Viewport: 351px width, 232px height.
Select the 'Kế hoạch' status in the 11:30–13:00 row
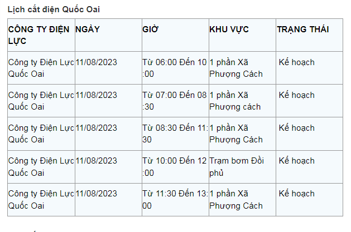pyautogui.click(x=296, y=194)
